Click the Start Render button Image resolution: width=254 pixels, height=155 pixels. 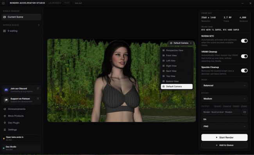click(x=224, y=137)
